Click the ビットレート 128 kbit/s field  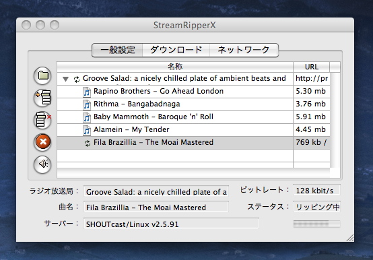coord(316,190)
